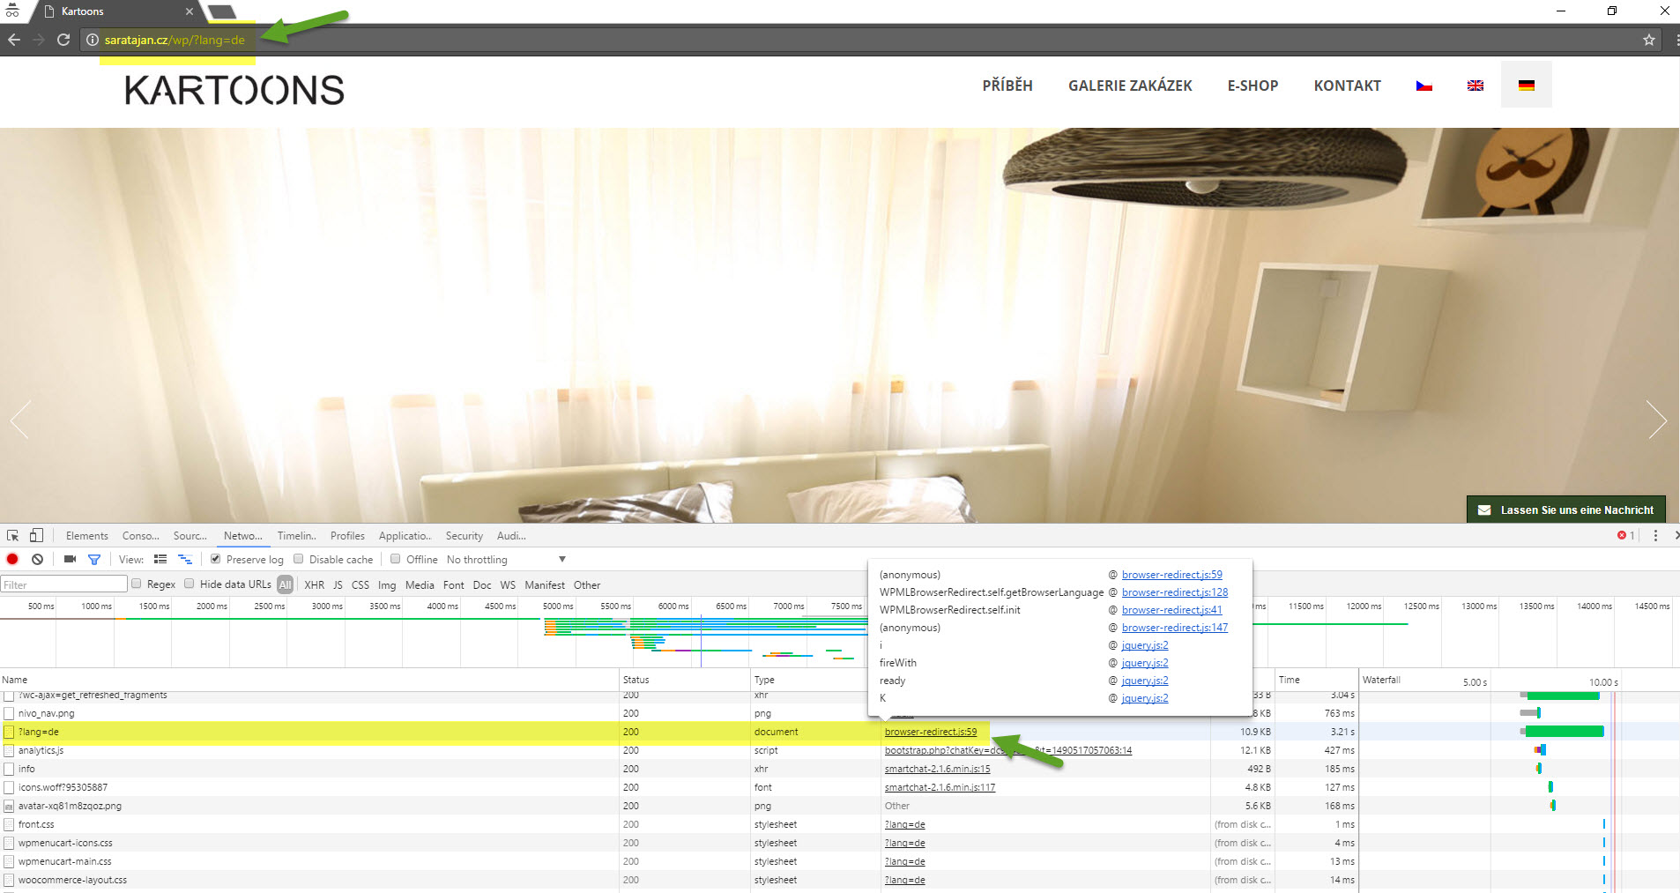1680x893 pixels.
Task: Open the browser-redirect.js:128 link in the call stack
Action: [x=1174, y=592]
